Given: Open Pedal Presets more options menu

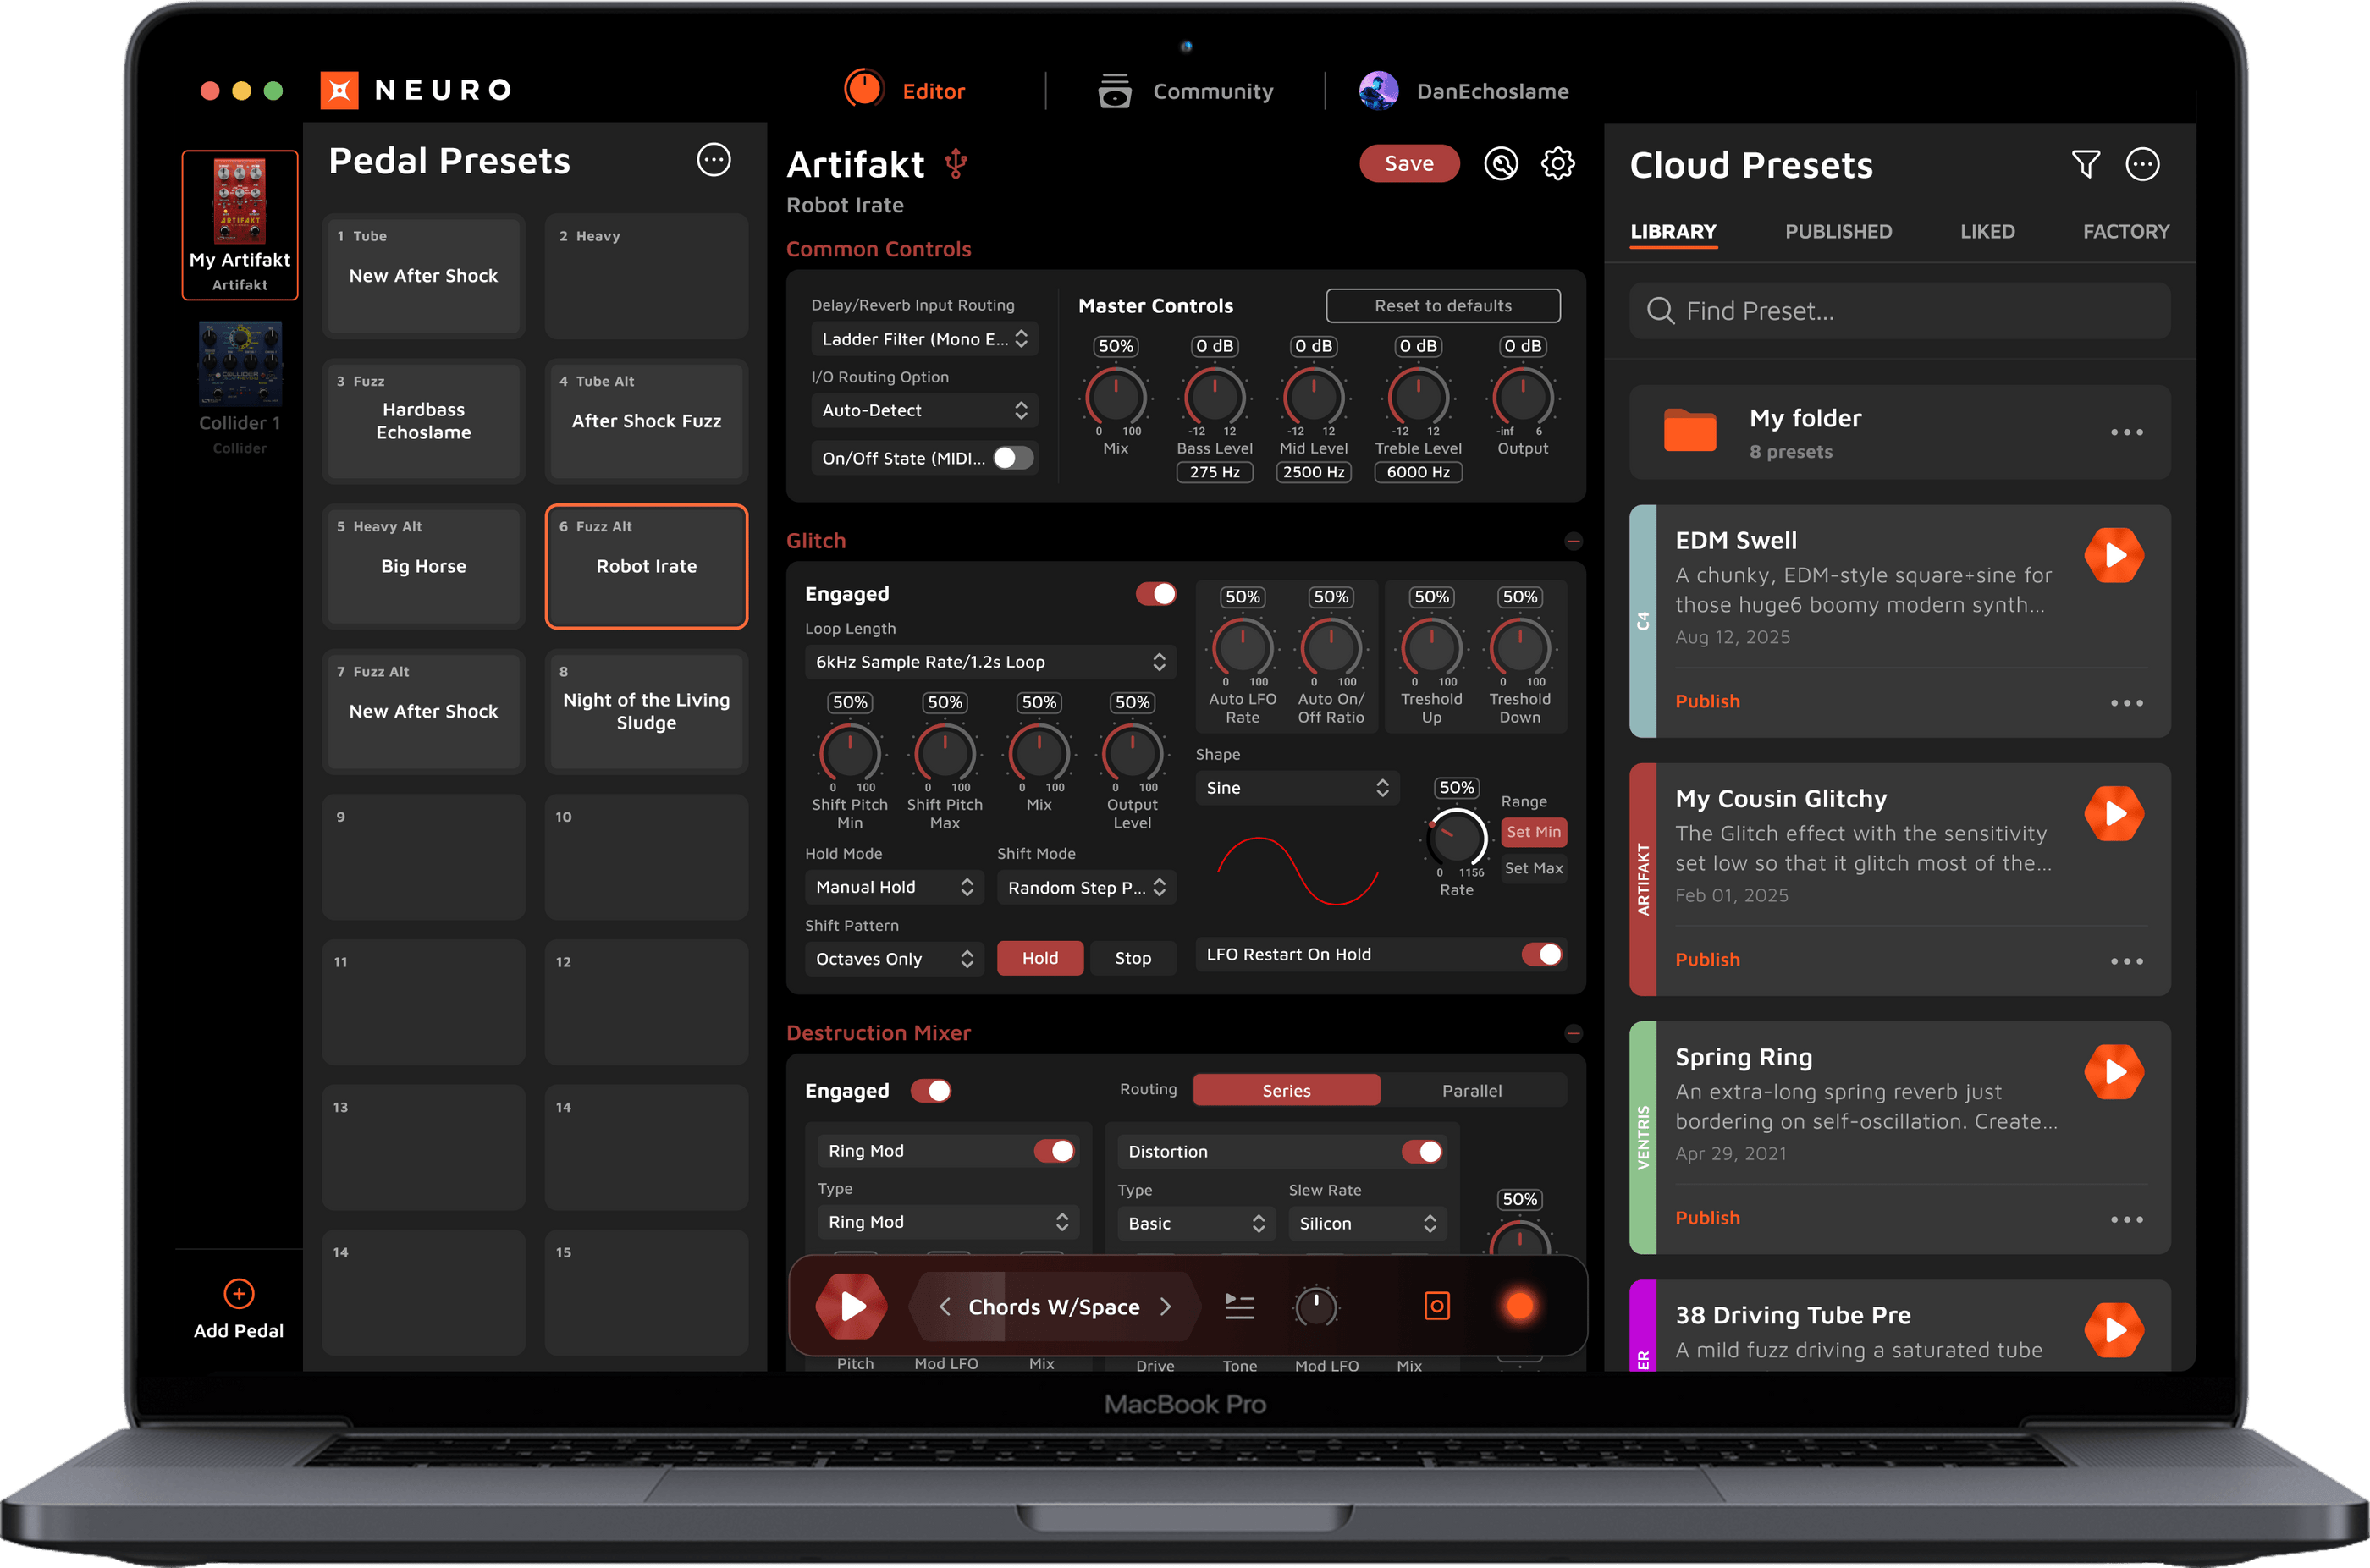Looking at the screenshot, I should [713, 160].
